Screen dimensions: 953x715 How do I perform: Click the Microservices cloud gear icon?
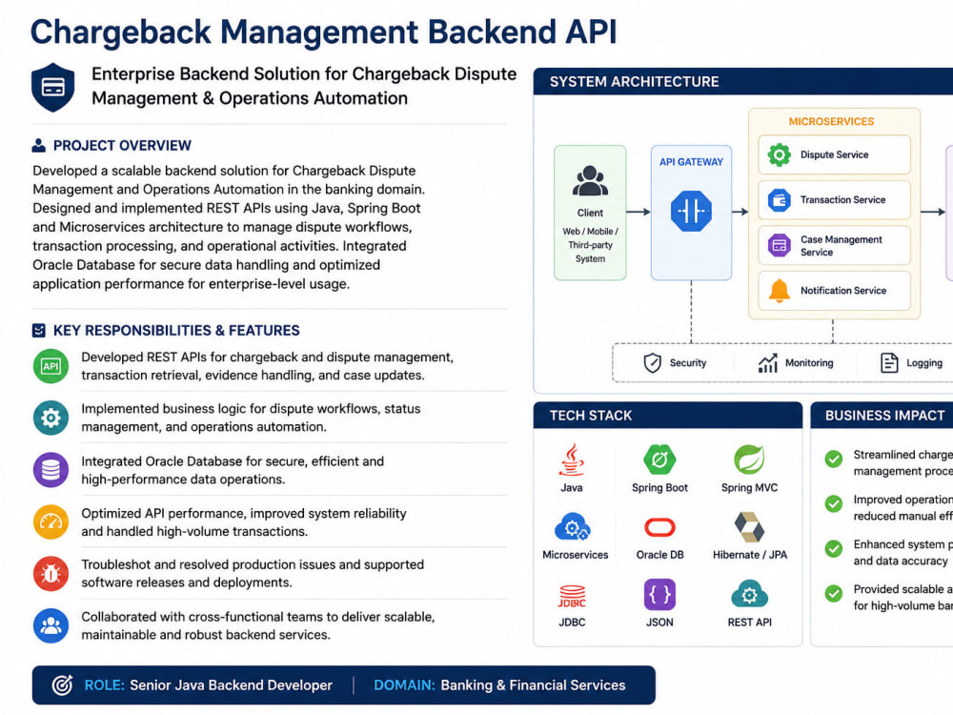point(573,526)
